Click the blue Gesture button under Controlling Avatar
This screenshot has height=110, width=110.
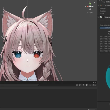click(105, 28)
